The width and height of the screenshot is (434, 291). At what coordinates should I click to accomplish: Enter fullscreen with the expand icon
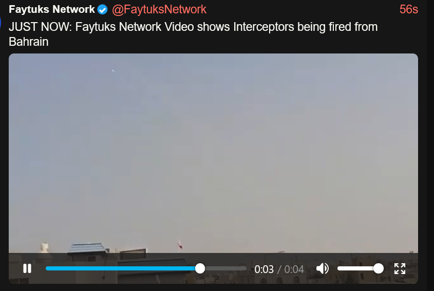(400, 268)
